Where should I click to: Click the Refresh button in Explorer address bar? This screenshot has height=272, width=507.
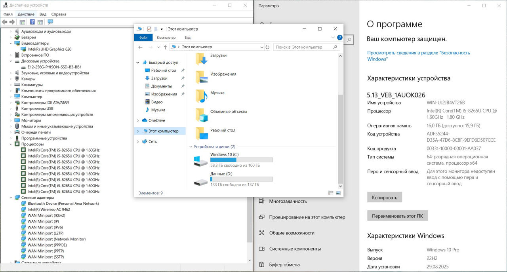point(268,47)
